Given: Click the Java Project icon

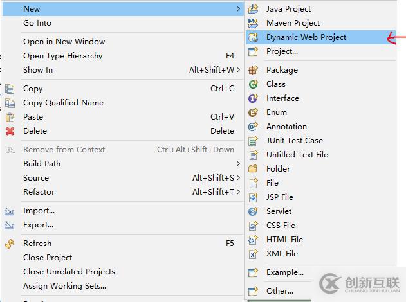Looking at the screenshot, I should pos(253,9).
